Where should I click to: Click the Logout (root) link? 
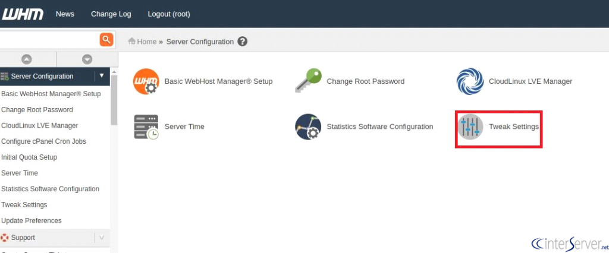169,14
